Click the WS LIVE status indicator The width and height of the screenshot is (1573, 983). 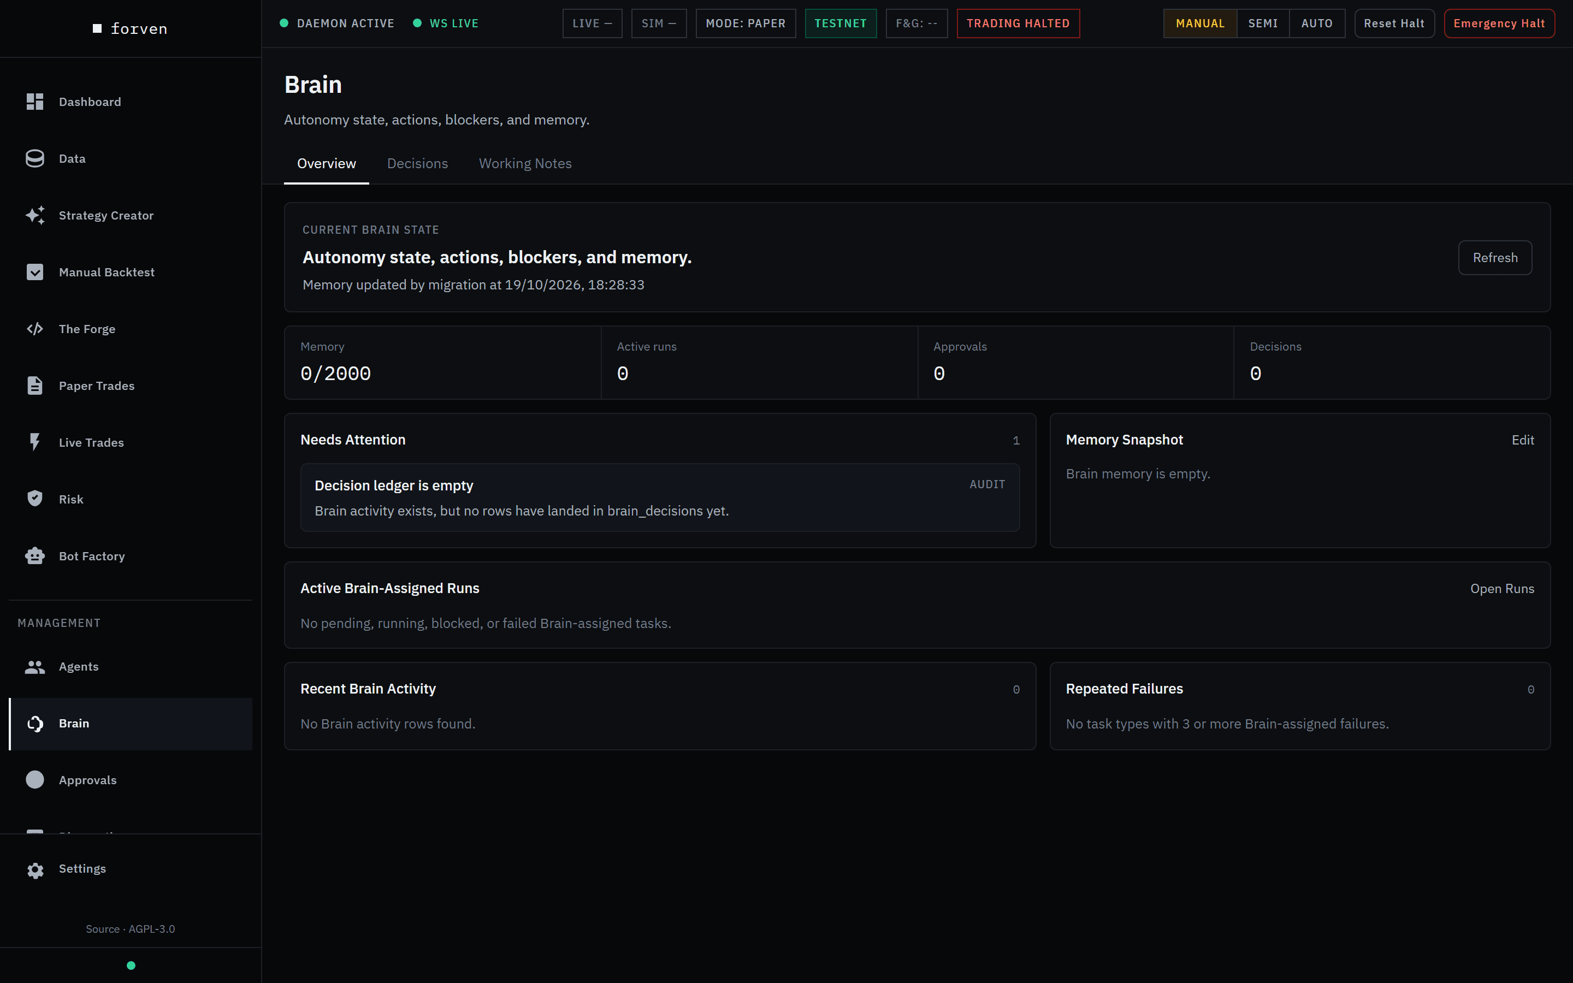446,23
